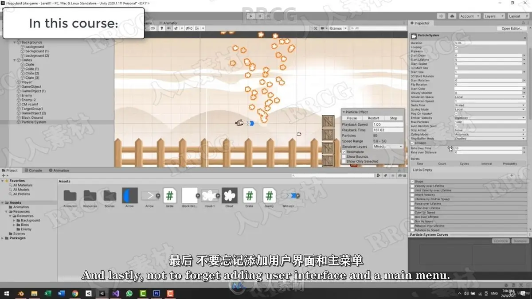Switch to the Animator tab
532x299 pixels.
[x=168, y=23]
